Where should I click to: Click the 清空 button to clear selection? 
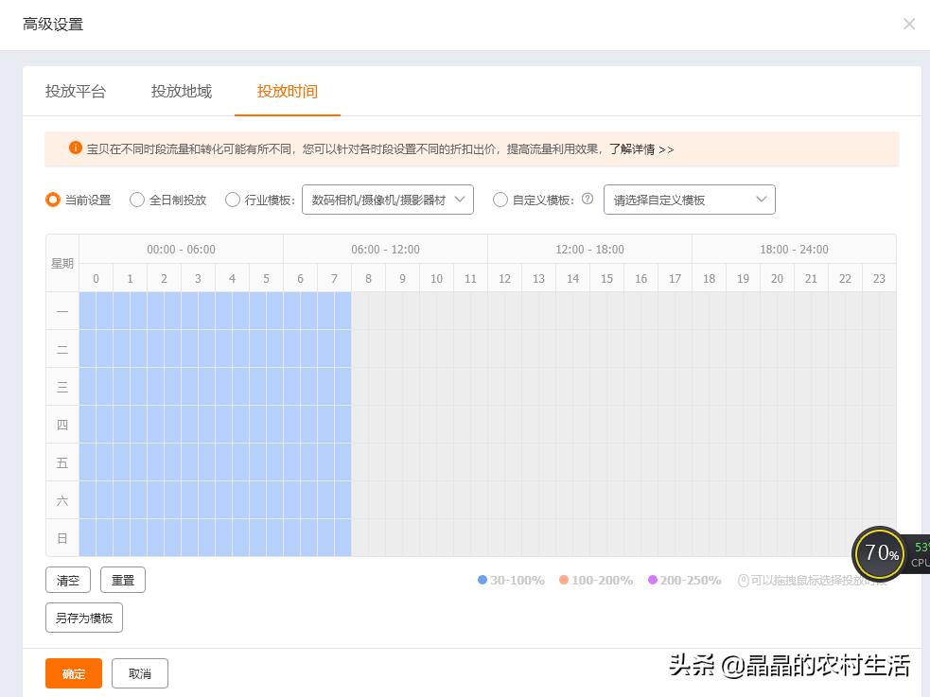pyautogui.click(x=67, y=580)
